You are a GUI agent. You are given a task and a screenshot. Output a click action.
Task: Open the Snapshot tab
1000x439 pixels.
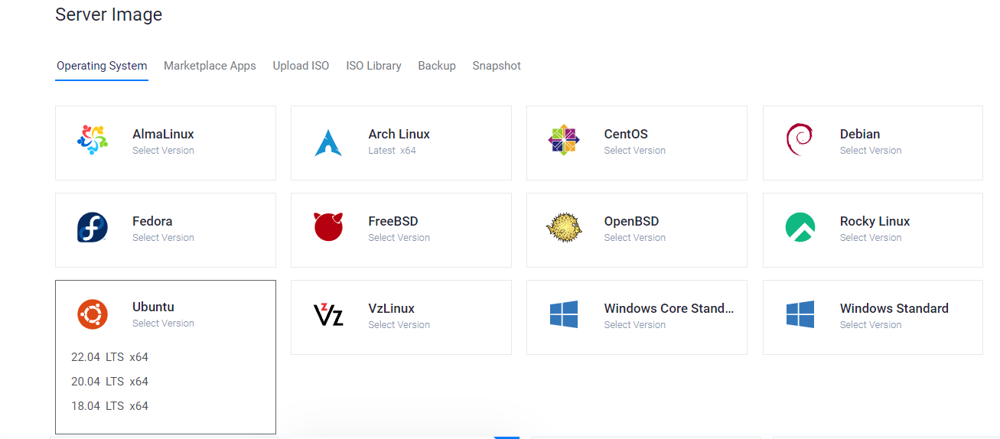point(497,66)
